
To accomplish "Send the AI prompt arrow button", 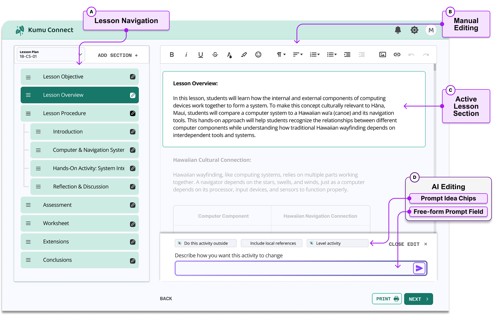I will (419, 268).
